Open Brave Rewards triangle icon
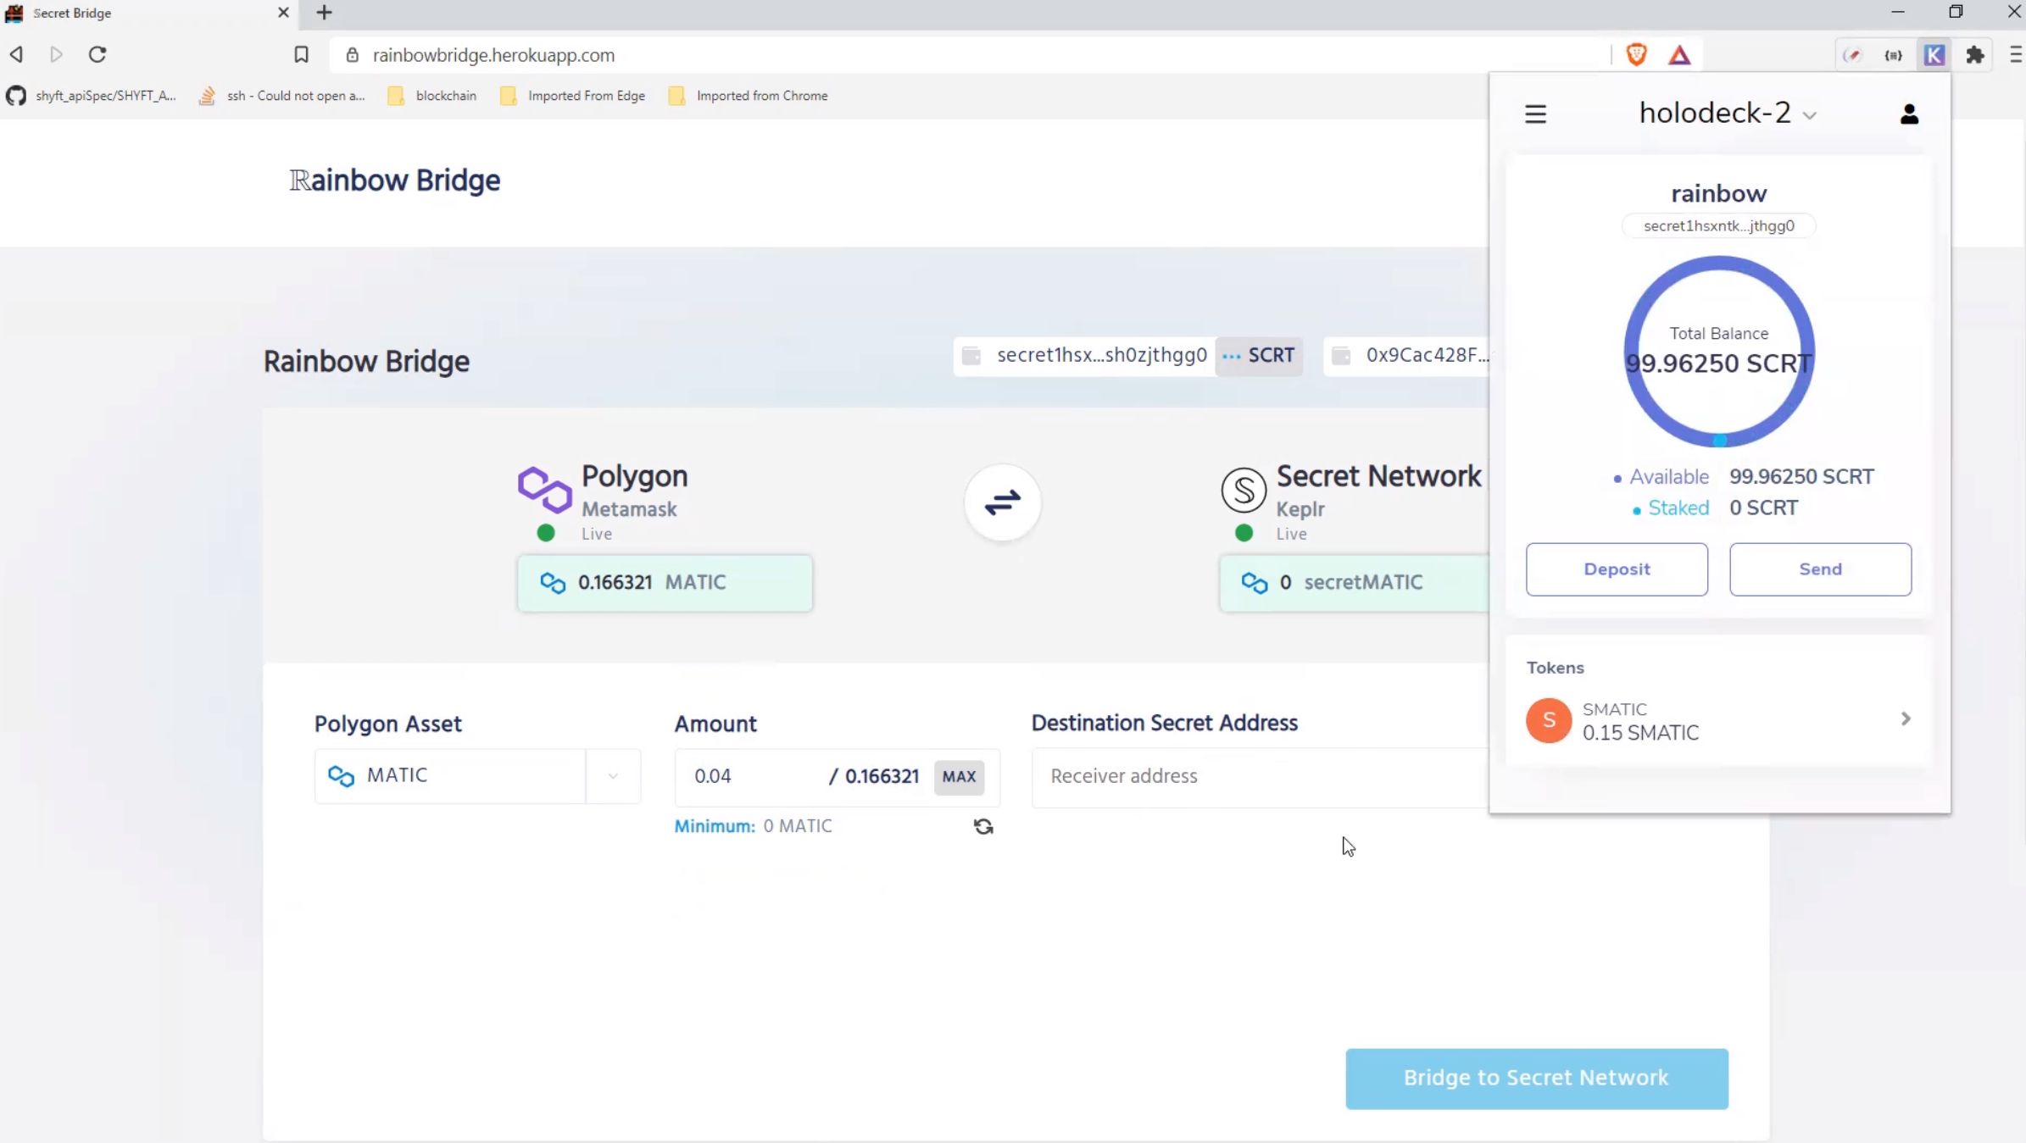Image resolution: width=2026 pixels, height=1143 pixels. pos(1679,55)
